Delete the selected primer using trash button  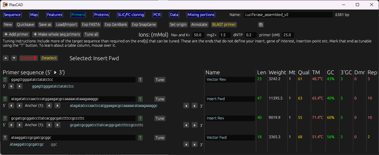[x=29, y=58]
